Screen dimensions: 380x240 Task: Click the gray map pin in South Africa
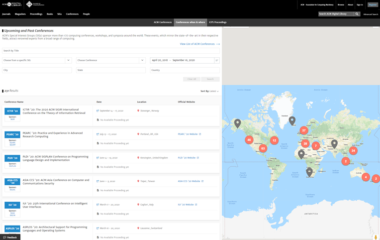click(309, 172)
